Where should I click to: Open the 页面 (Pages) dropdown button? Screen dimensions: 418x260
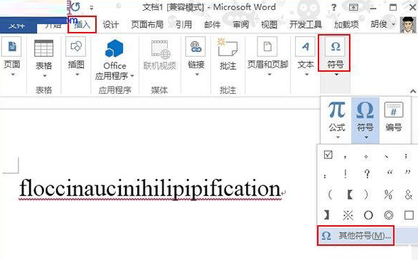(11, 57)
